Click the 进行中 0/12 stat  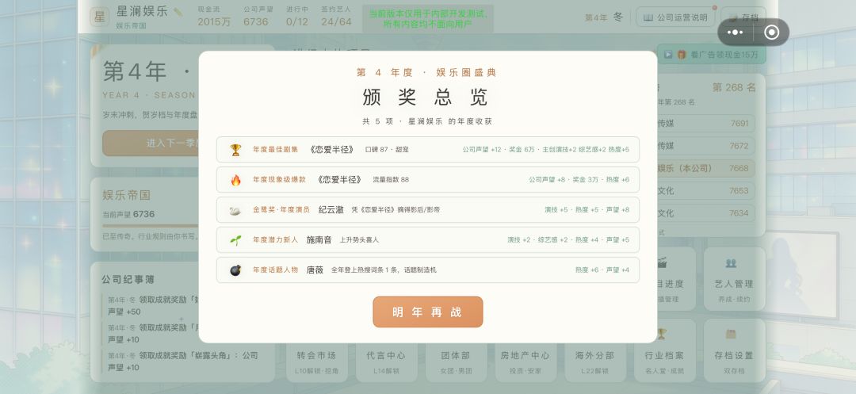click(297, 17)
